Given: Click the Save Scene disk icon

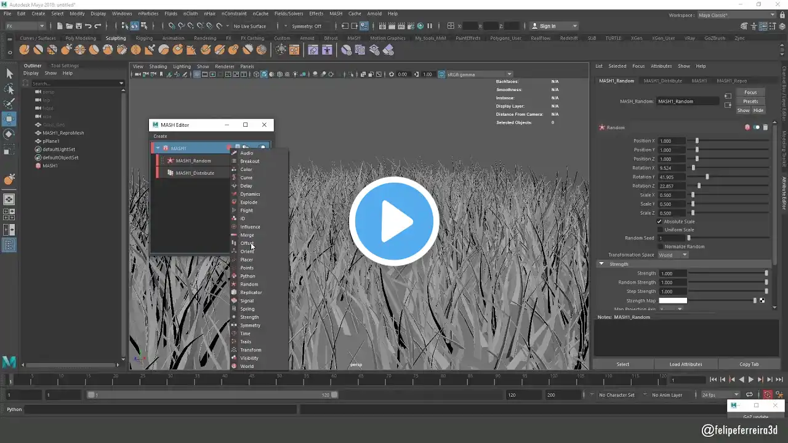Looking at the screenshot, I should [x=78, y=26].
